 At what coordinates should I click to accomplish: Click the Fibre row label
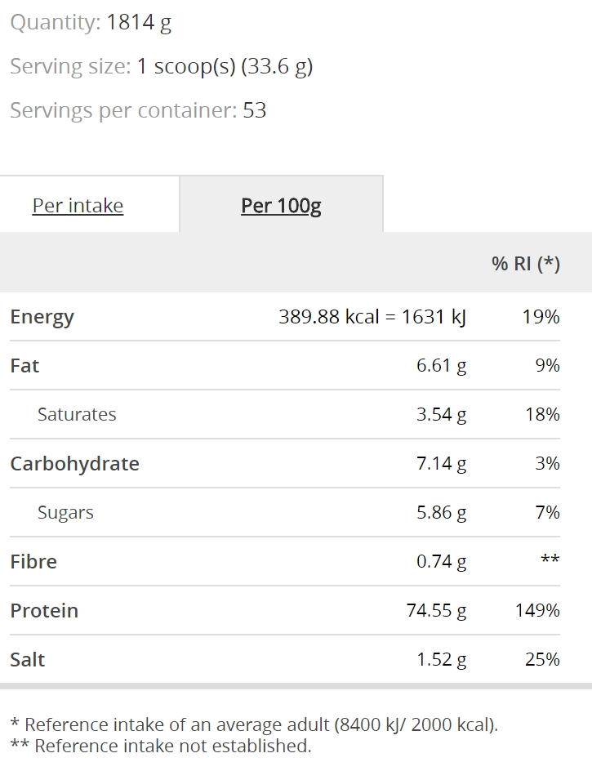click(33, 562)
